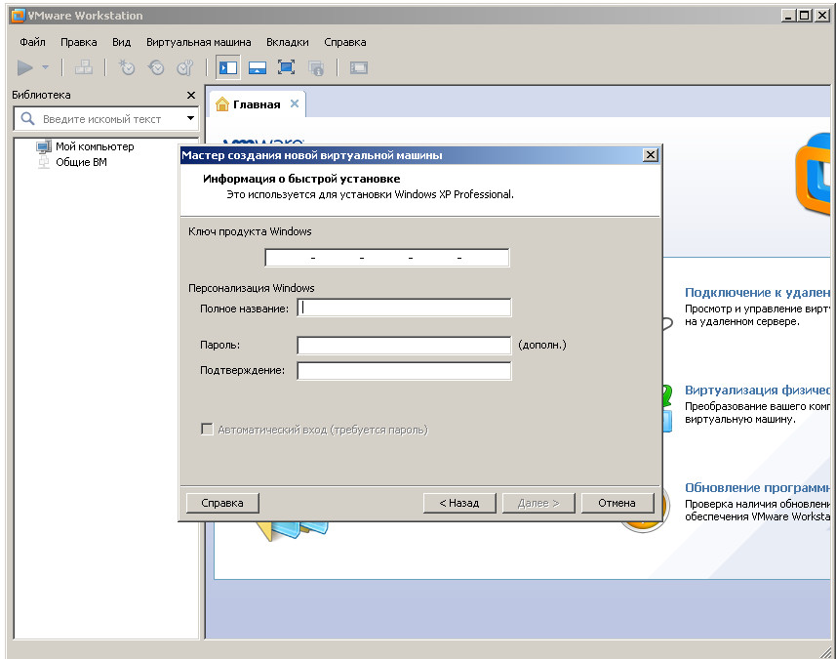Toggle the Автоматический вход checkbox
This screenshot has height=659, width=836.
(207, 429)
